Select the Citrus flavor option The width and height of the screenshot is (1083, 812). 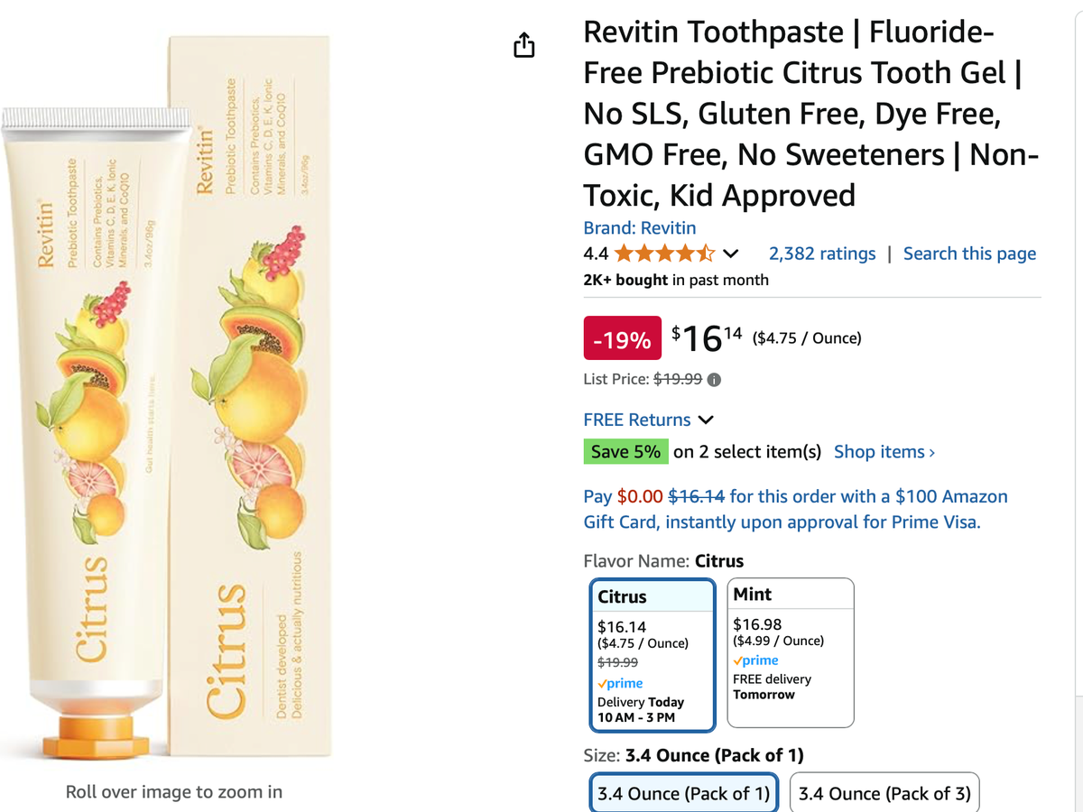652,654
